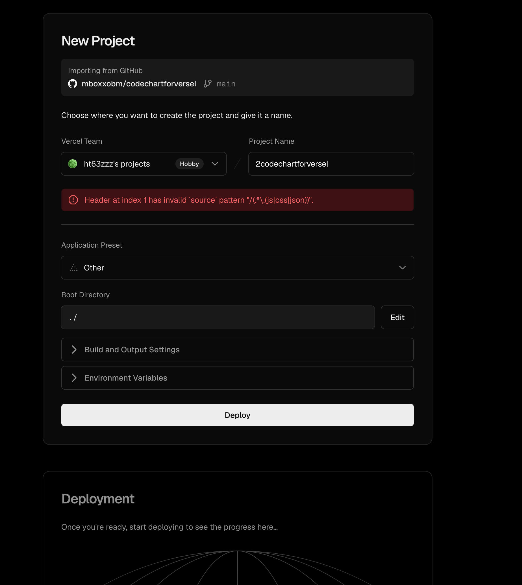Image resolution: width=522 pixels, height=585 pixels.
Task: Click the invalid source pattern error message
Action: pos(199,200)
